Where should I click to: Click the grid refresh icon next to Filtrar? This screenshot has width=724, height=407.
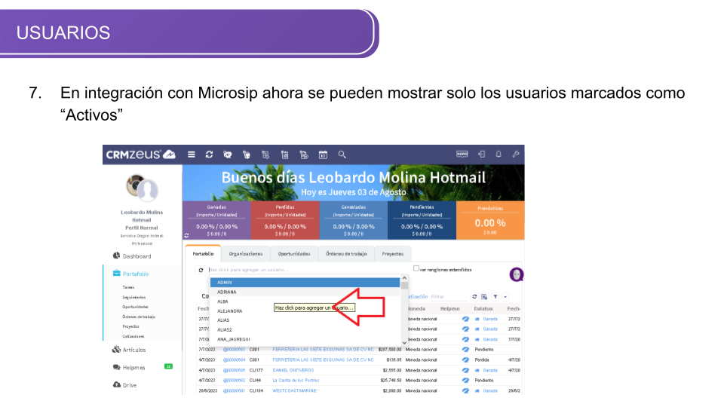point(474,297)
